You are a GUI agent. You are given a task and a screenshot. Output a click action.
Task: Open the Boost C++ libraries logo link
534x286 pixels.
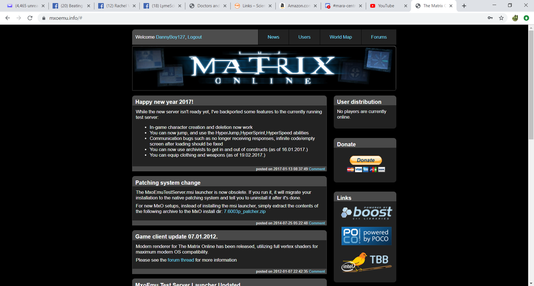366,213
